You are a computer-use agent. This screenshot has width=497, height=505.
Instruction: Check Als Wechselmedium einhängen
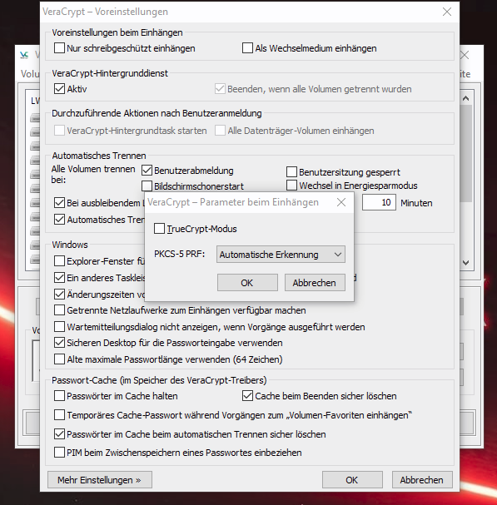coord(247,48)
